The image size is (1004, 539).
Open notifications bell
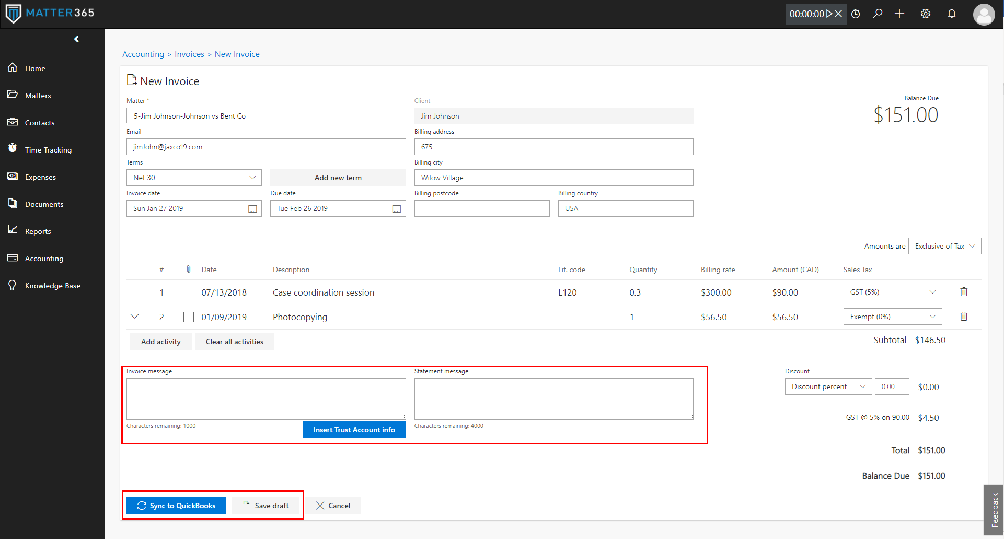pyautogui.click(x=952, y=14)
